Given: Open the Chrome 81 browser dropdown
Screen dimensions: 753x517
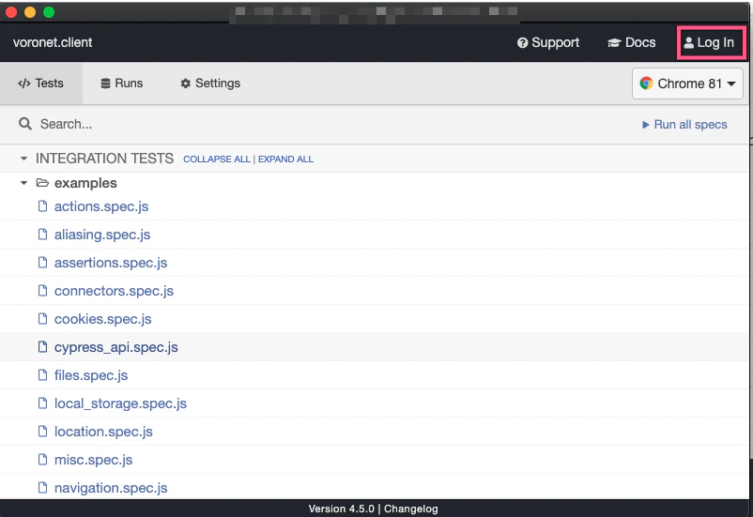Looking at the screenshot, I should pyautogui.click(x=687, y=84).
